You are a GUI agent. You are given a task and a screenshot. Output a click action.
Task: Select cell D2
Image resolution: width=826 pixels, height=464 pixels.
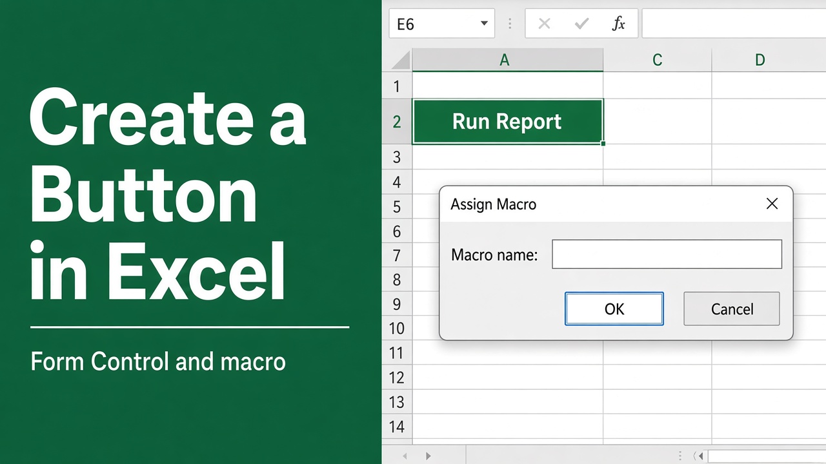[769, 121]
